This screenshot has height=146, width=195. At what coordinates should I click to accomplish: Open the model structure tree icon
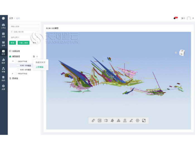pyautogui.click(x=118, y=120)
